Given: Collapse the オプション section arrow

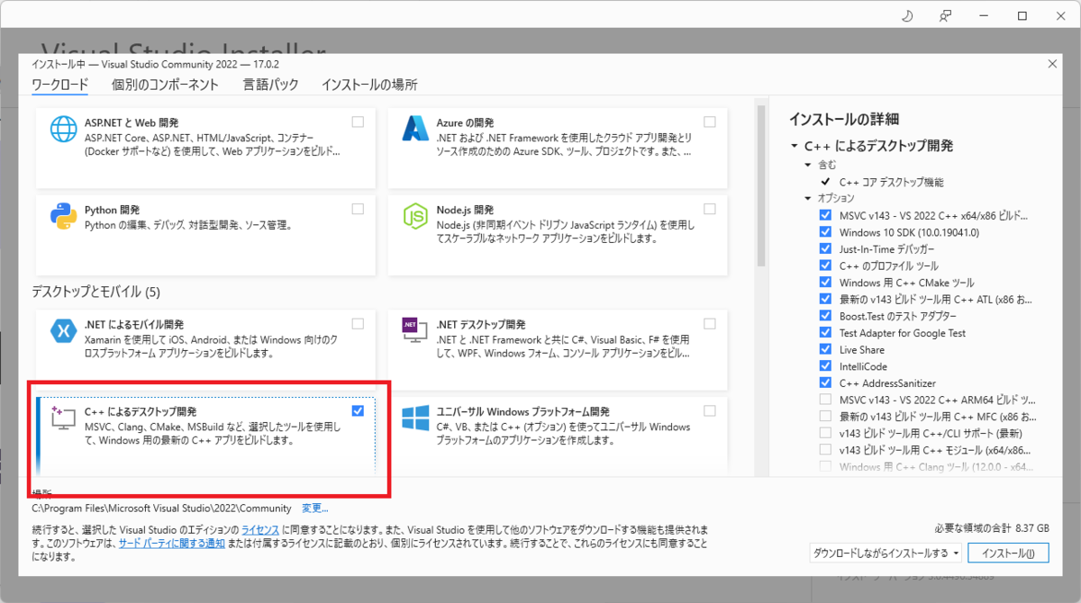Looking at the screenshot, I should pyautogui.click(x=808, y=198).
